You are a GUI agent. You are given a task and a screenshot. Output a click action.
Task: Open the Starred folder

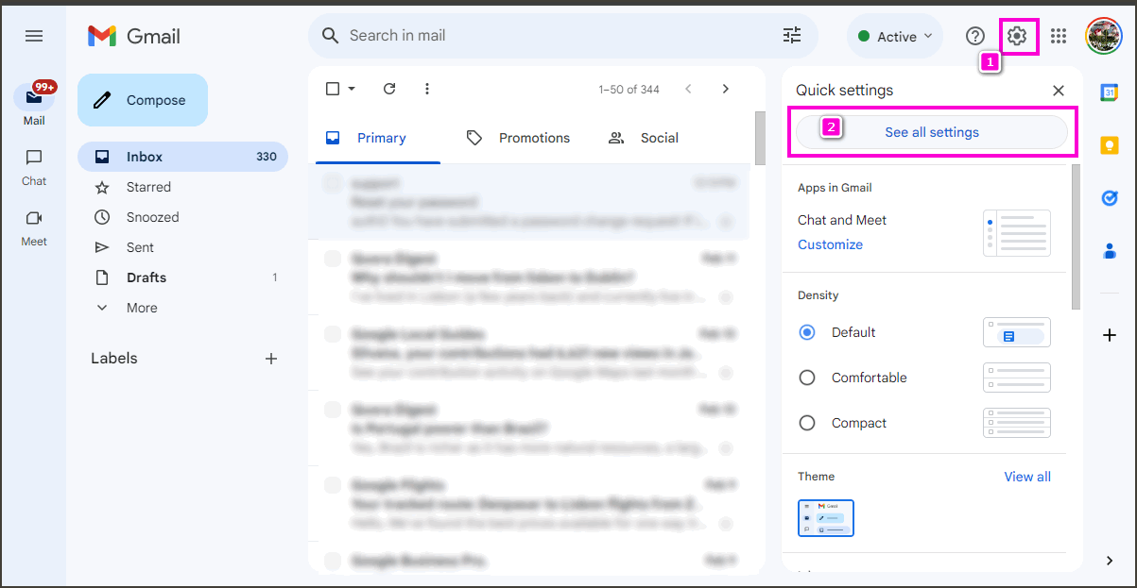pyautogui.click(x=182, y=187)
